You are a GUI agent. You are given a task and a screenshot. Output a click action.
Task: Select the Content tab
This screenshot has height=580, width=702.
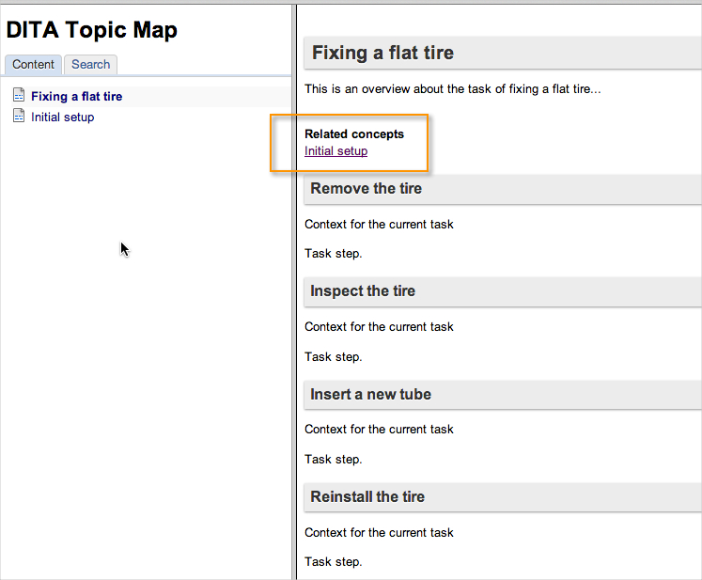click(x=33, y=65)
